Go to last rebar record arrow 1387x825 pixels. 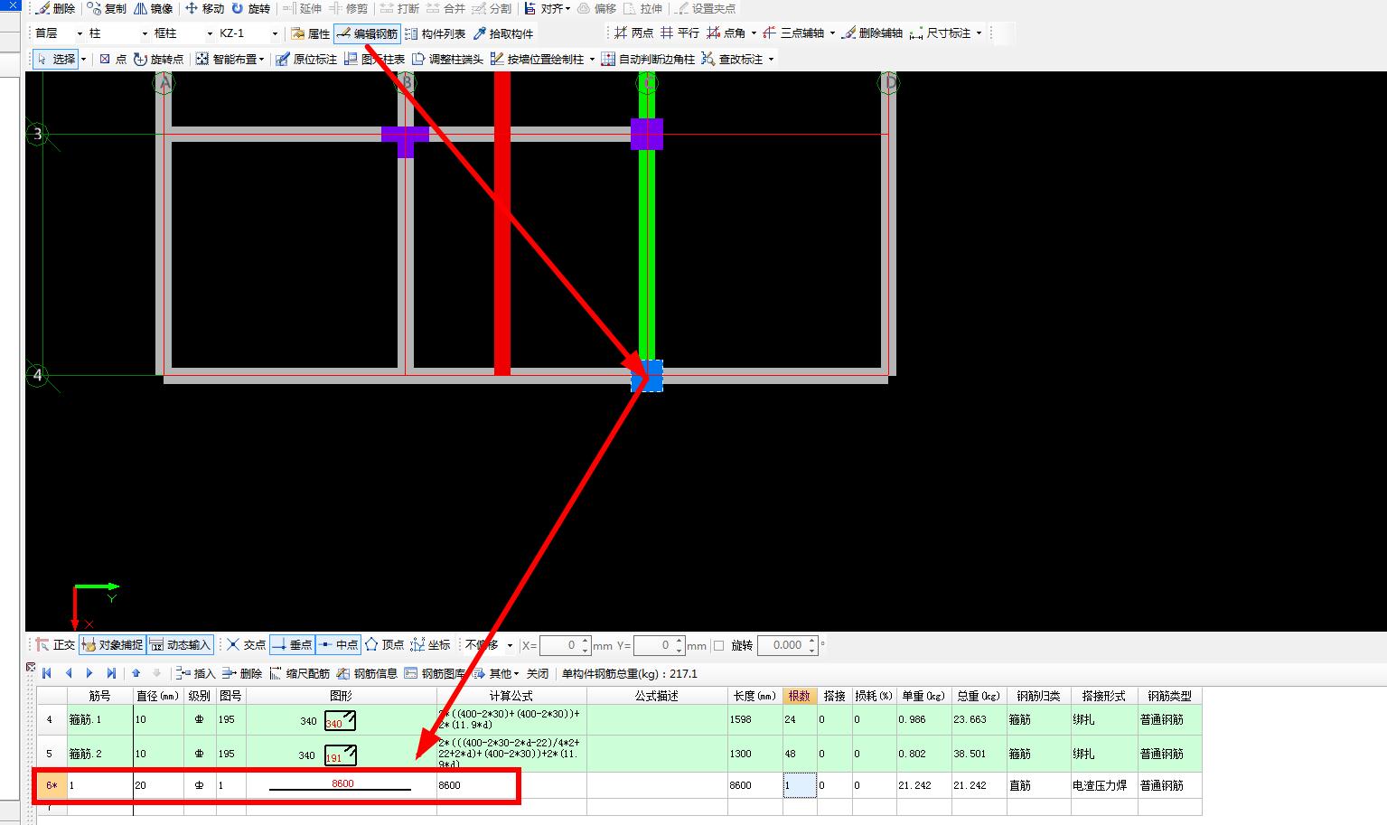point(111,673)
